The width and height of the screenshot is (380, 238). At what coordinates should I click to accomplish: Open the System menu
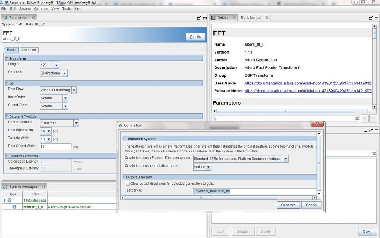tap(25, 8)
